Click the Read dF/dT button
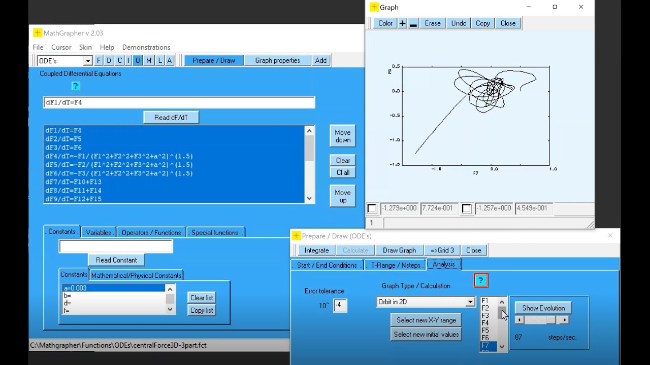This screenshot has height=365, width=650. point(171,118)
